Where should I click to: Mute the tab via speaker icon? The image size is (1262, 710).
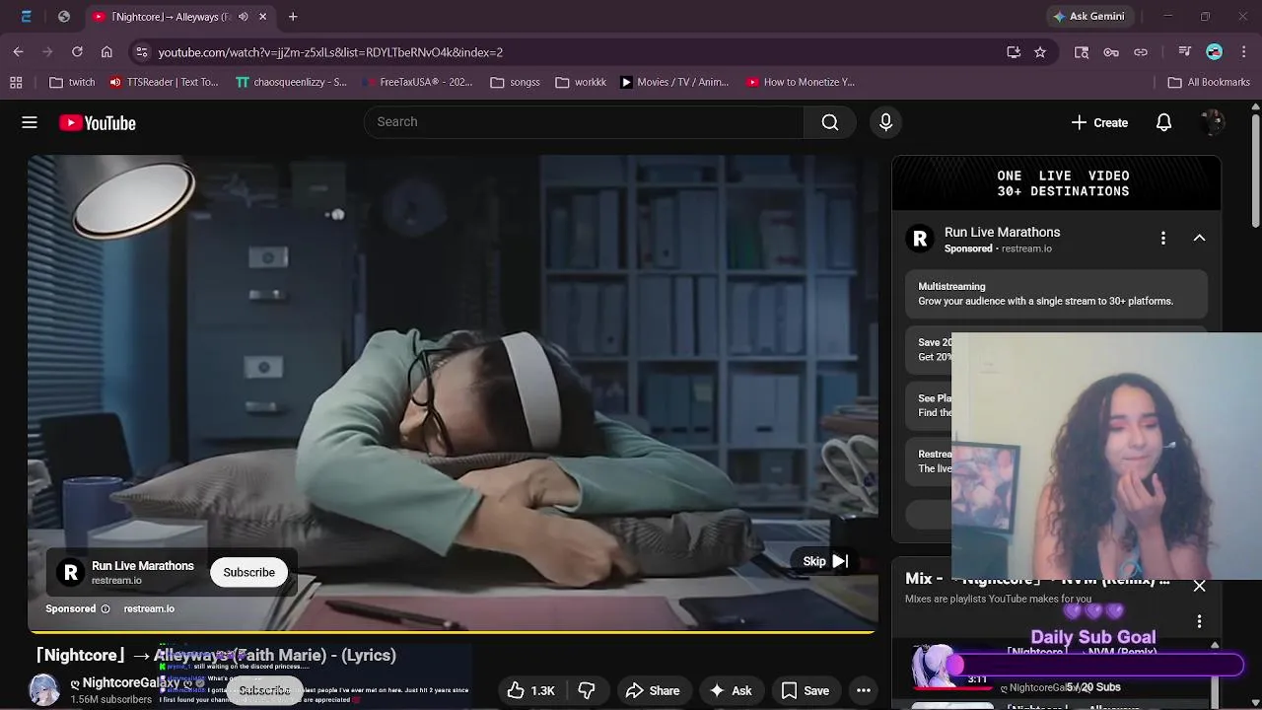click(243, 17)
